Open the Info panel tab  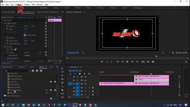coord(32,67)
